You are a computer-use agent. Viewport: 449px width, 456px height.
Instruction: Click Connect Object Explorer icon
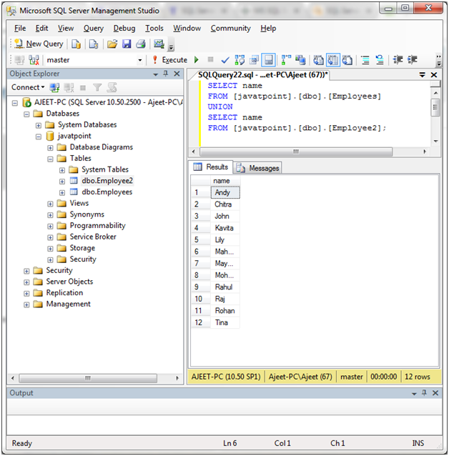pyautogui.click(x=54, y=87)
